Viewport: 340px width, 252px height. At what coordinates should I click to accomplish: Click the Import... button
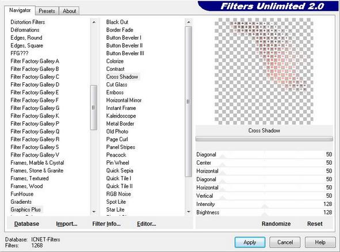click(67, 224)
